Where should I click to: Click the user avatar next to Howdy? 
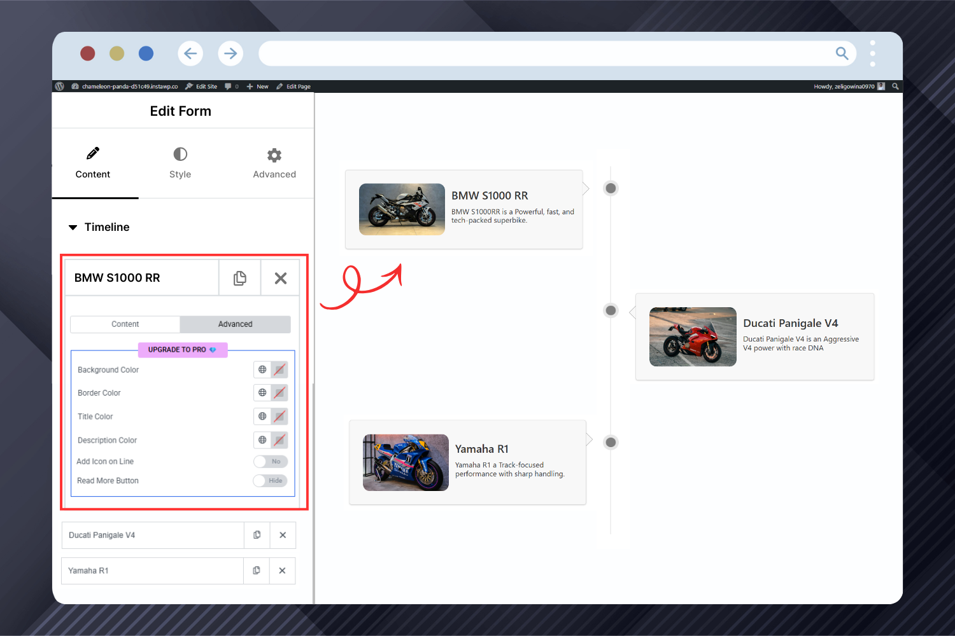(x=881, y=86)
